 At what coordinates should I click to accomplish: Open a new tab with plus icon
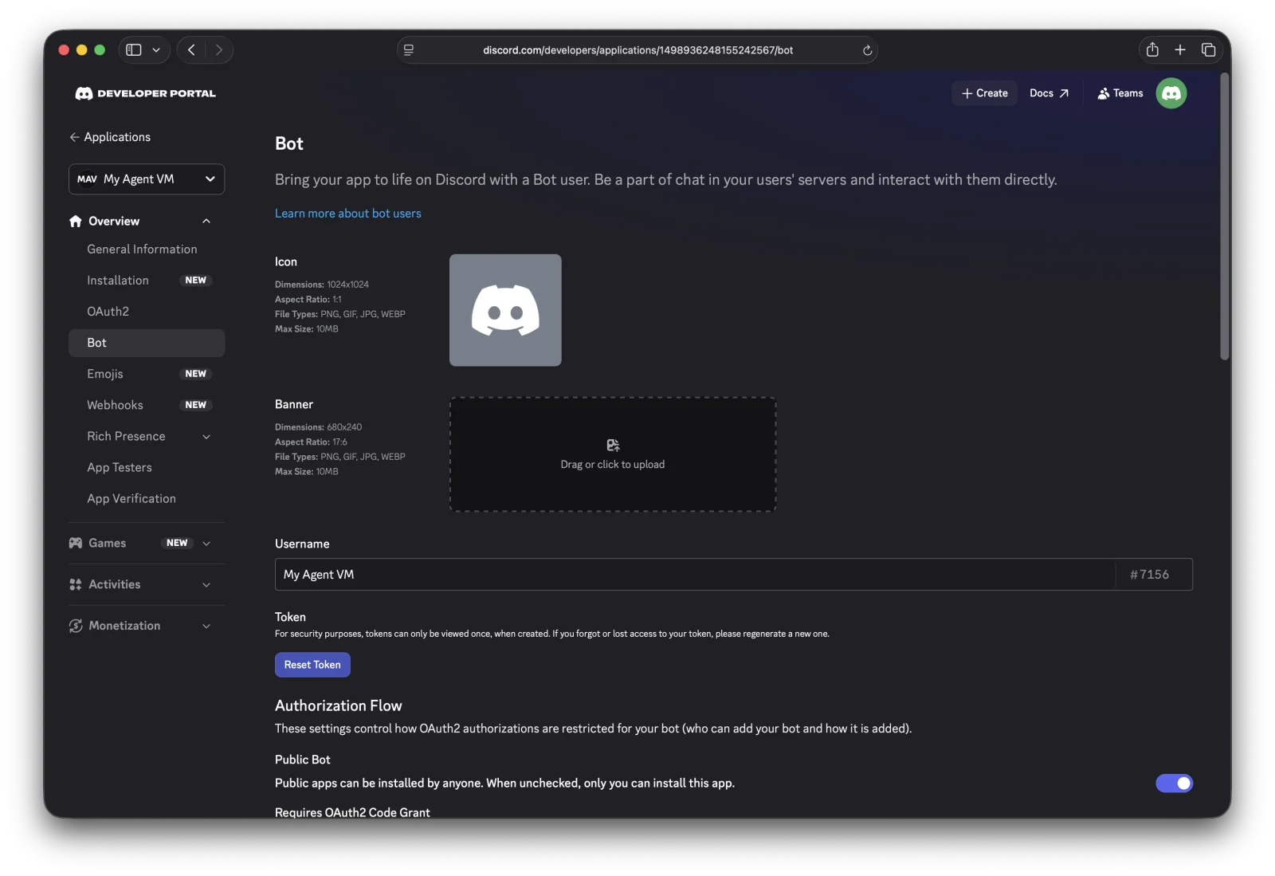point(1180,49)
